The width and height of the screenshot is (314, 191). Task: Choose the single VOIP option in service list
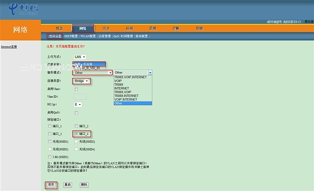pyautogui.click(x=133, y=81)
